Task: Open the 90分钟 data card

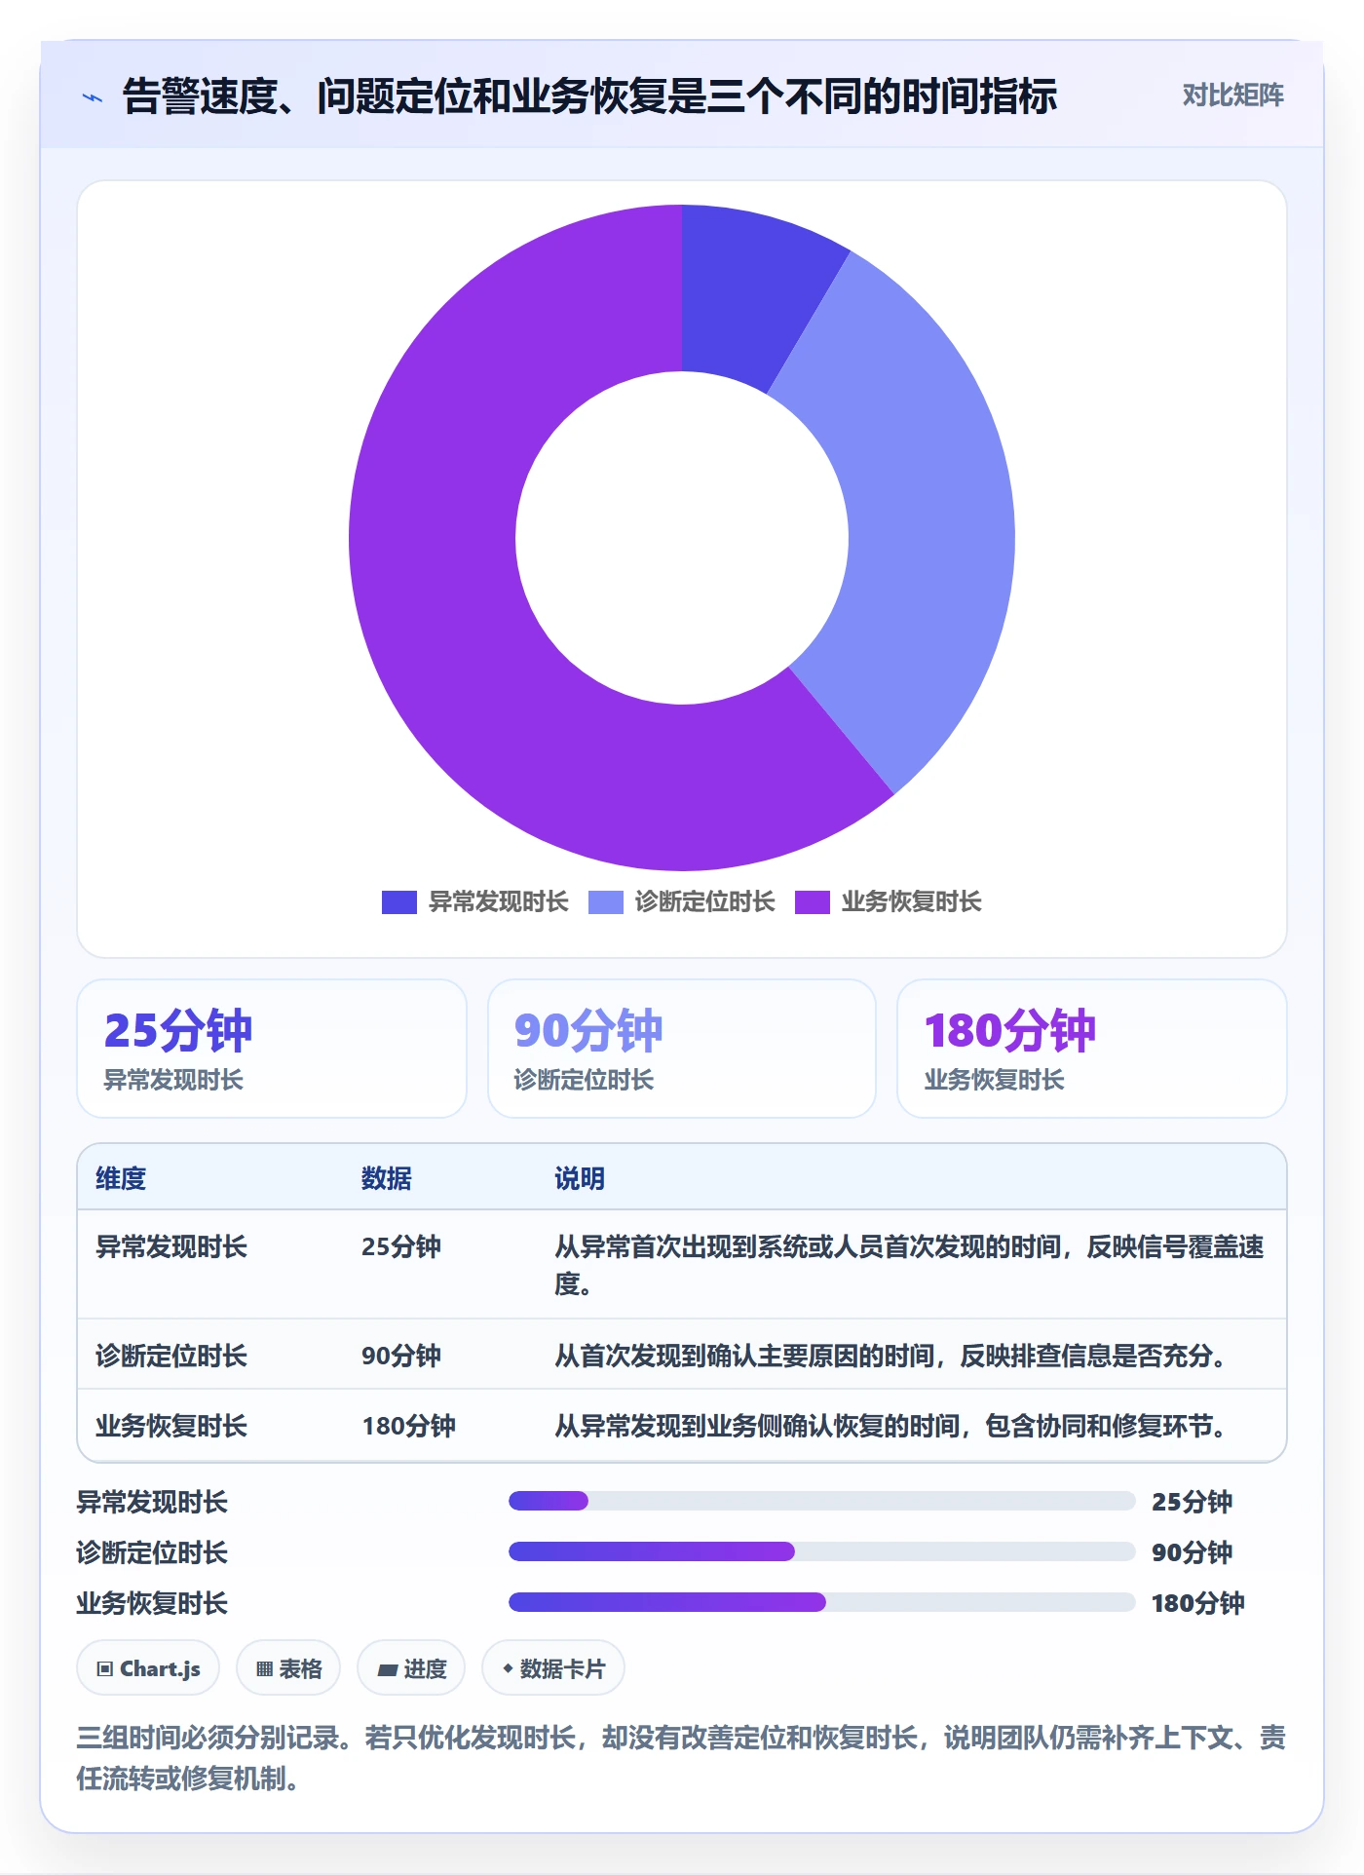Action: 682,1049
